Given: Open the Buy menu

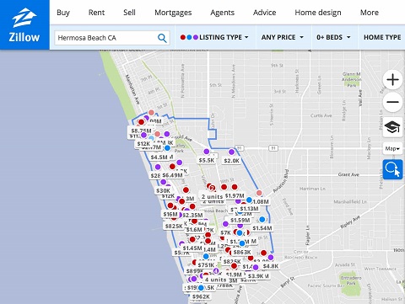Looking at the screenshot, I should pyautogui.click(x=63, y=13).
